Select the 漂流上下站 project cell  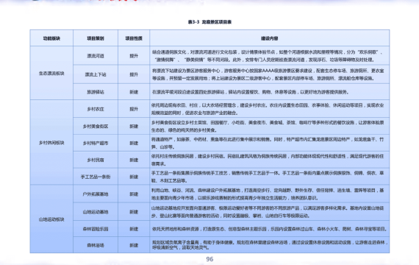coord(96,74)
